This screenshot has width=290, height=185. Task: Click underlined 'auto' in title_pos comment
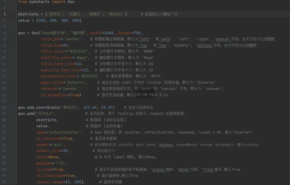[166, 39]
